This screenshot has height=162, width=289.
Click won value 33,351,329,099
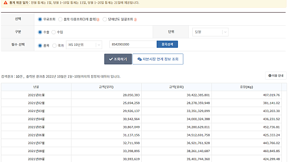point(198,111)
